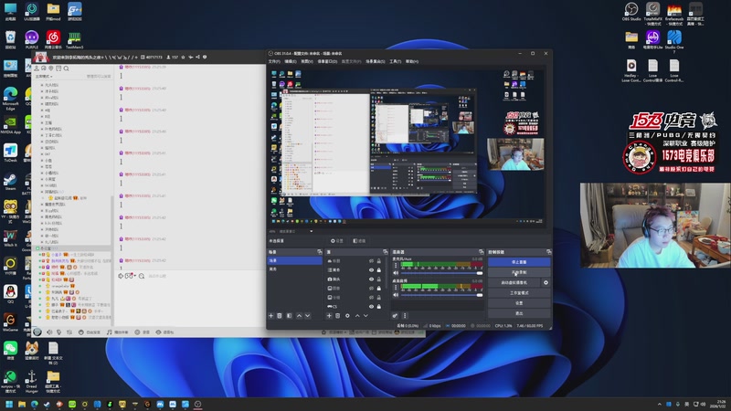Open audio mixer dots menu

404,315
